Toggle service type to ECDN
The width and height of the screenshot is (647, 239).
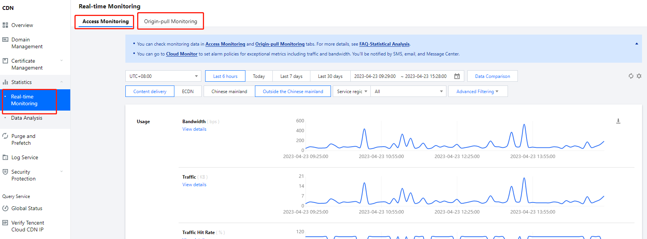pos(188,92)
